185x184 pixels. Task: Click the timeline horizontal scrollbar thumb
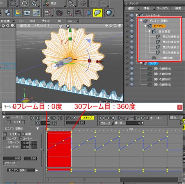85,180
